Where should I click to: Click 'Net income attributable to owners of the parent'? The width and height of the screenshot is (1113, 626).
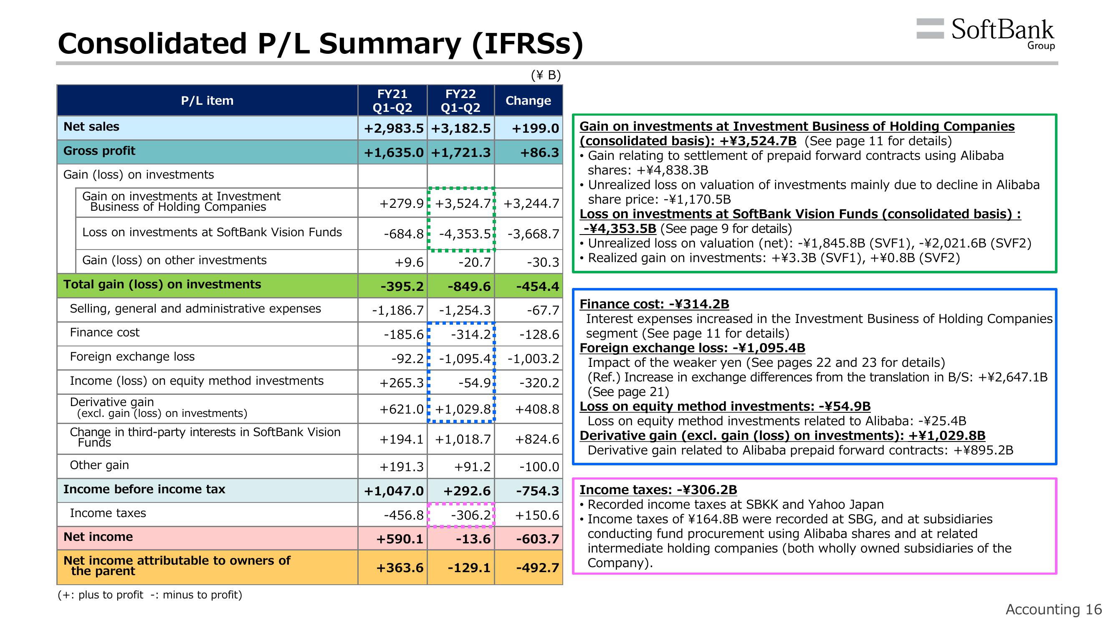click(x=177, y=565)
